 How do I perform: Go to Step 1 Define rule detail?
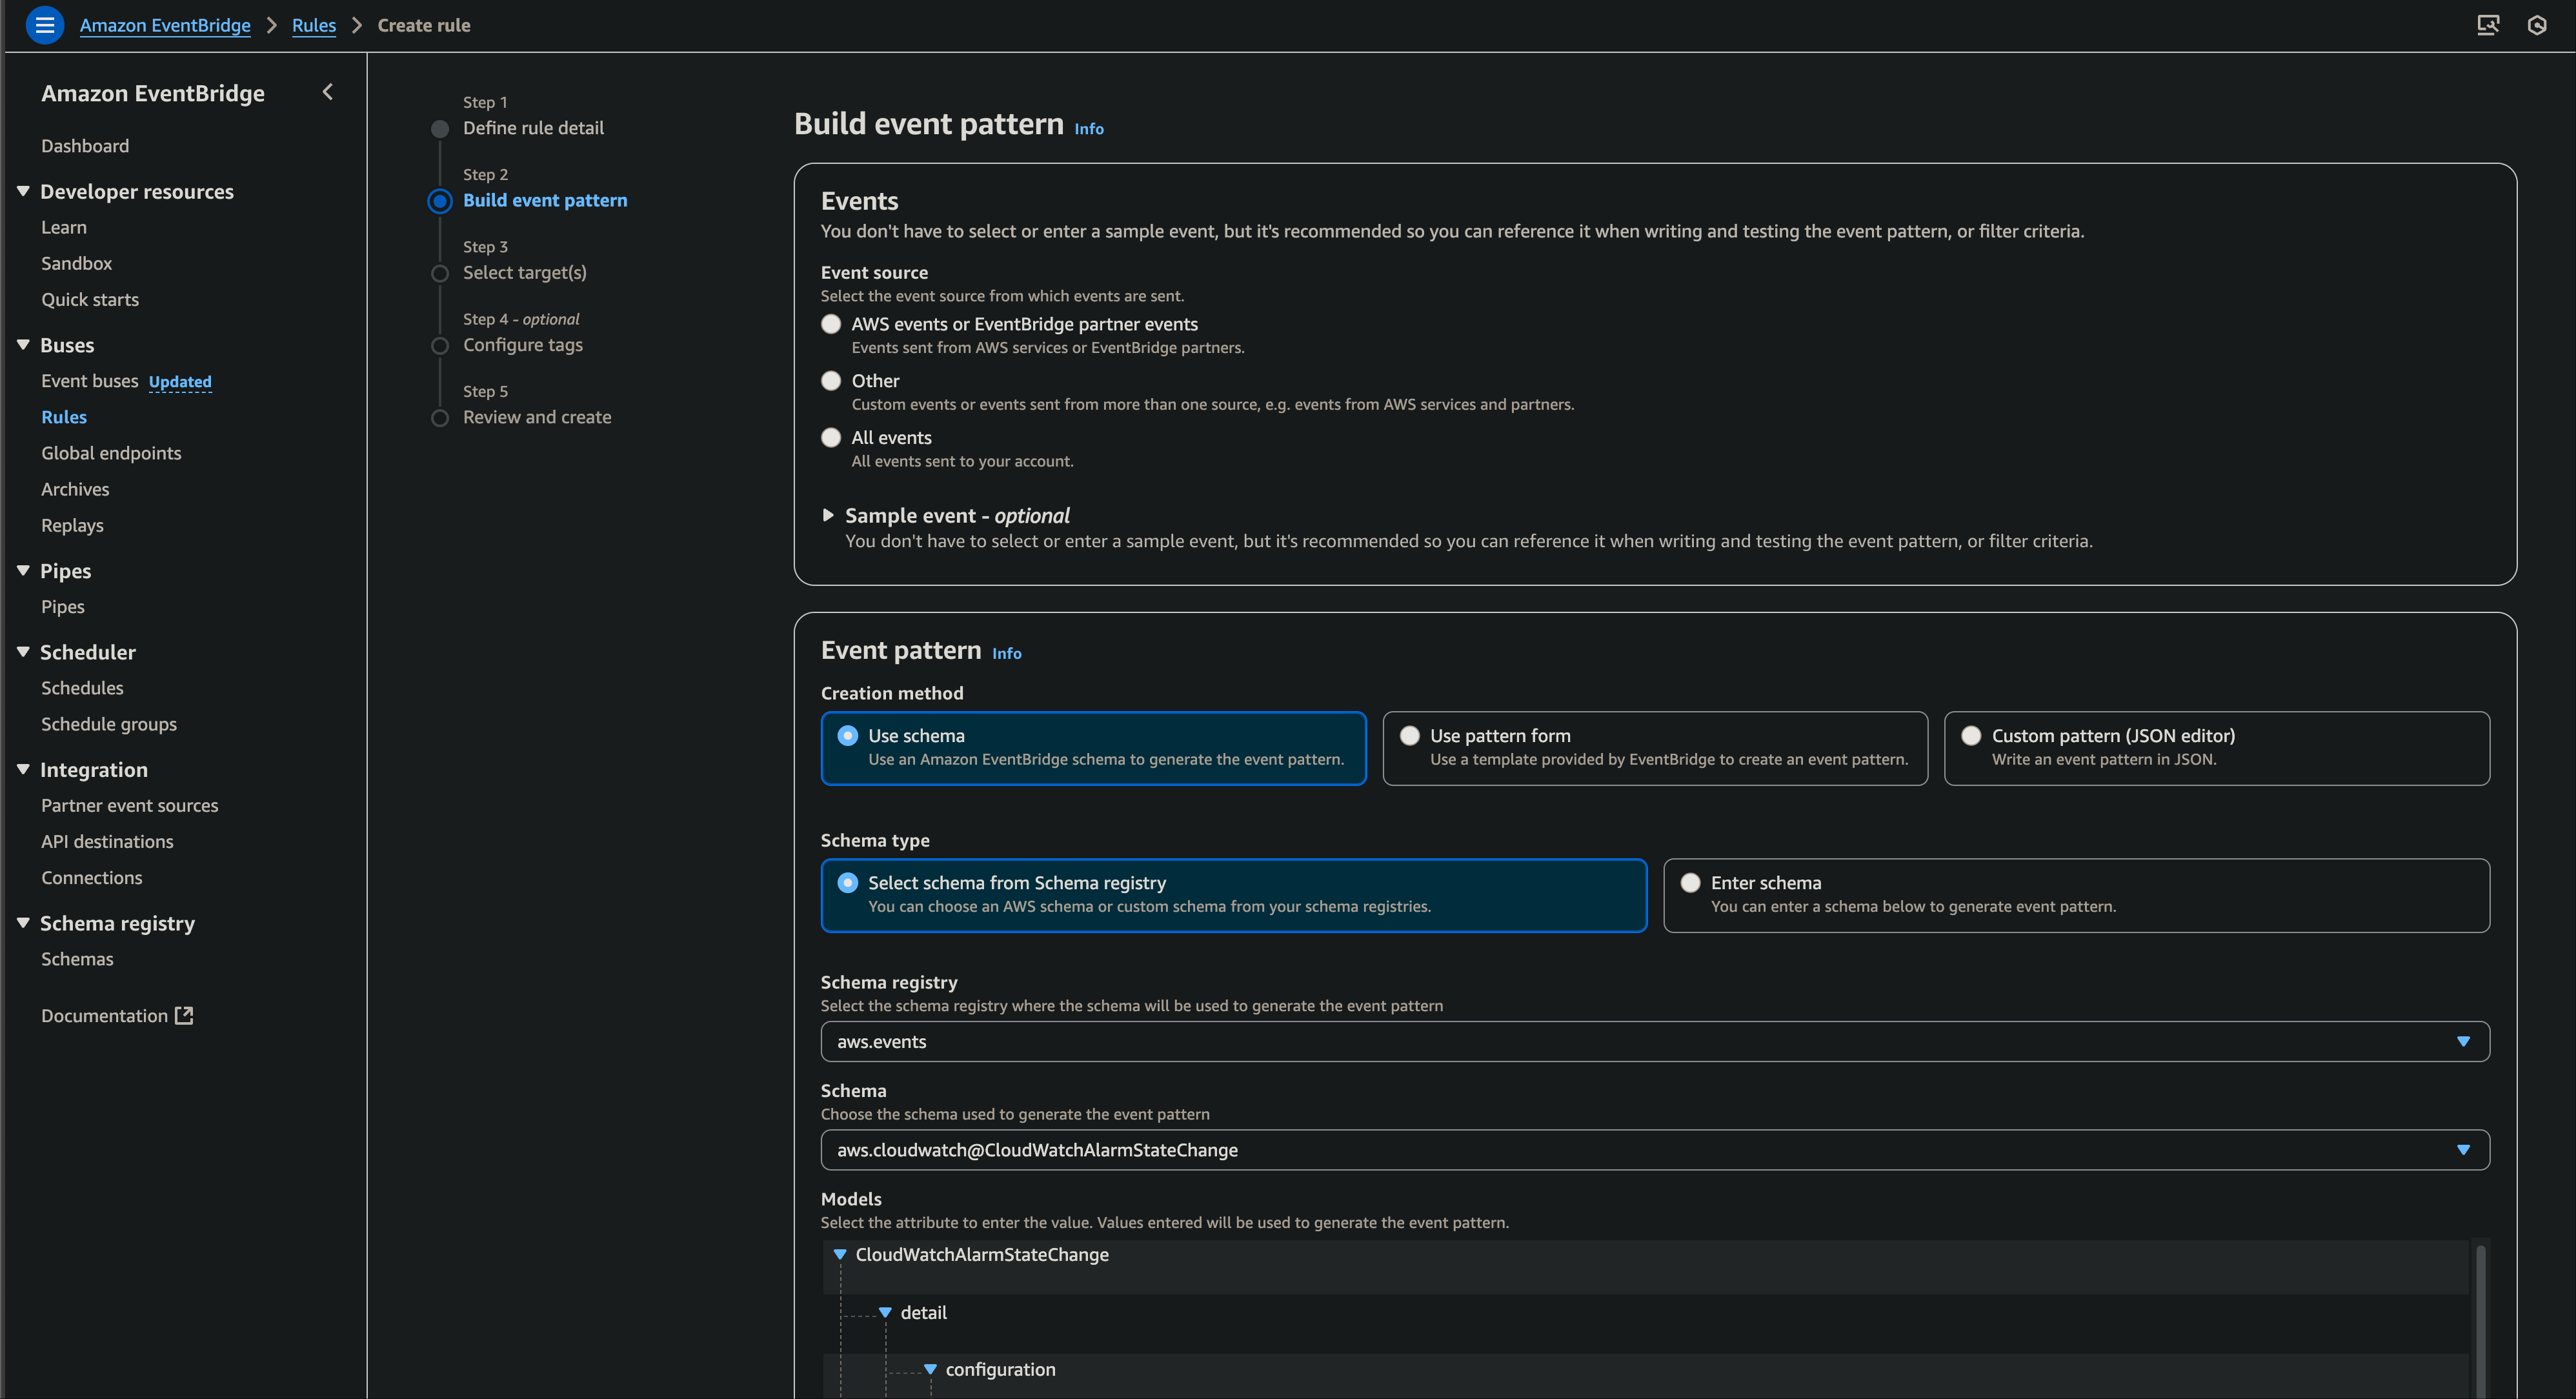coord(533,128)
